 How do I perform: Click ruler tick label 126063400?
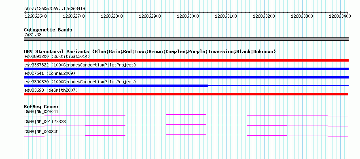point(340,16)
